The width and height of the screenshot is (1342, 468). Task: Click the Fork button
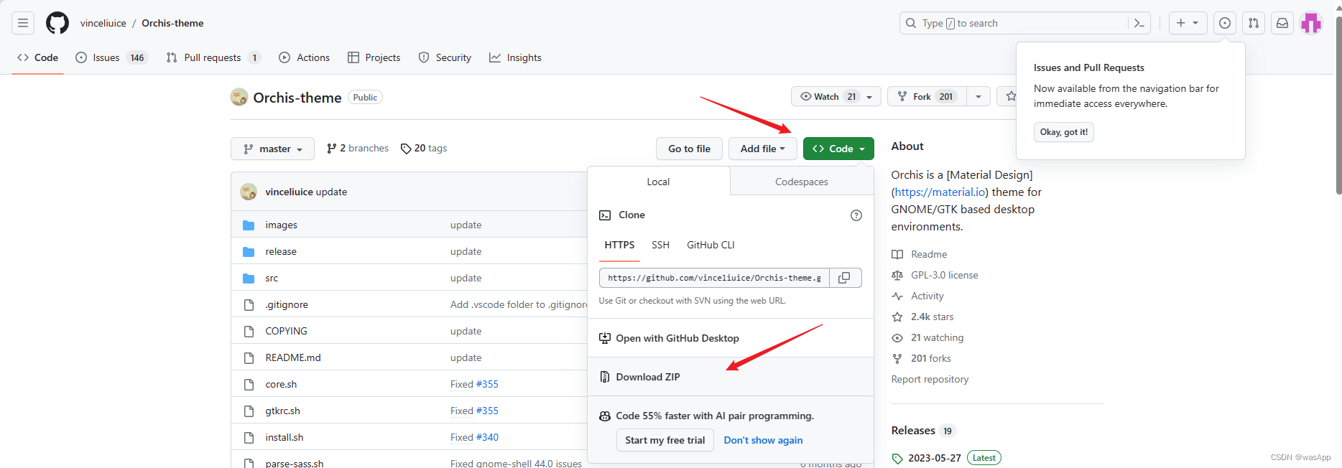click(x=927, y=96)
